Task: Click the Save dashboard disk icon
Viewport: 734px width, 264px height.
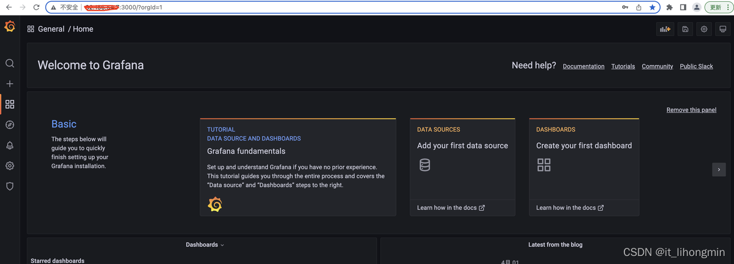Action: (x=685, y=29)
